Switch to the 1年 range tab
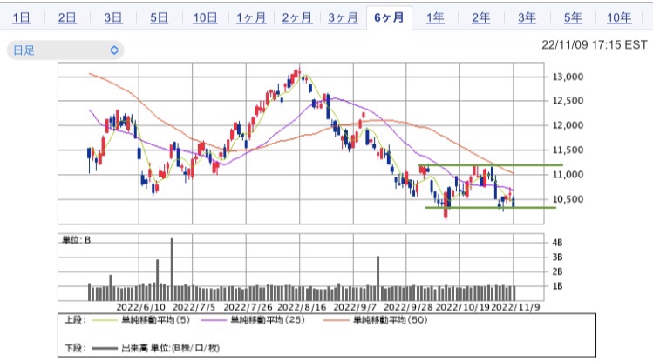The width and height of the screenshot is (653, 361). click(435, 18)
